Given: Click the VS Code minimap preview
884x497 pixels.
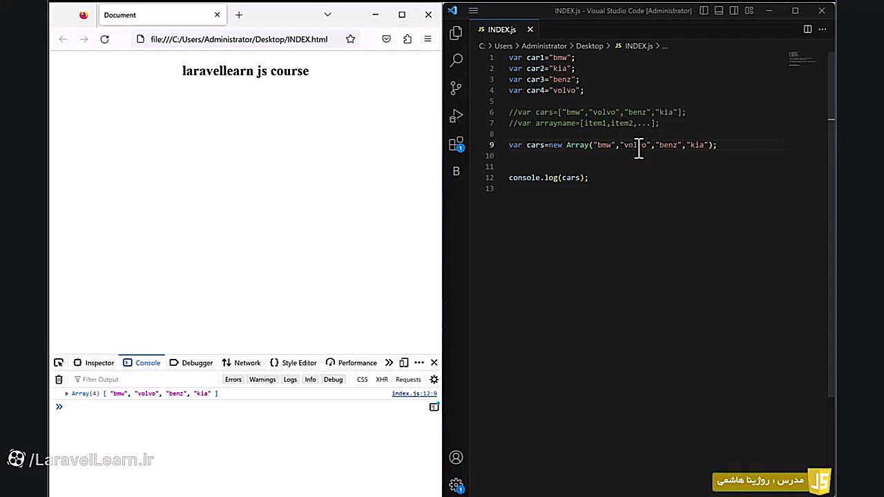Looking at the screenshot, I should [801, 59].
